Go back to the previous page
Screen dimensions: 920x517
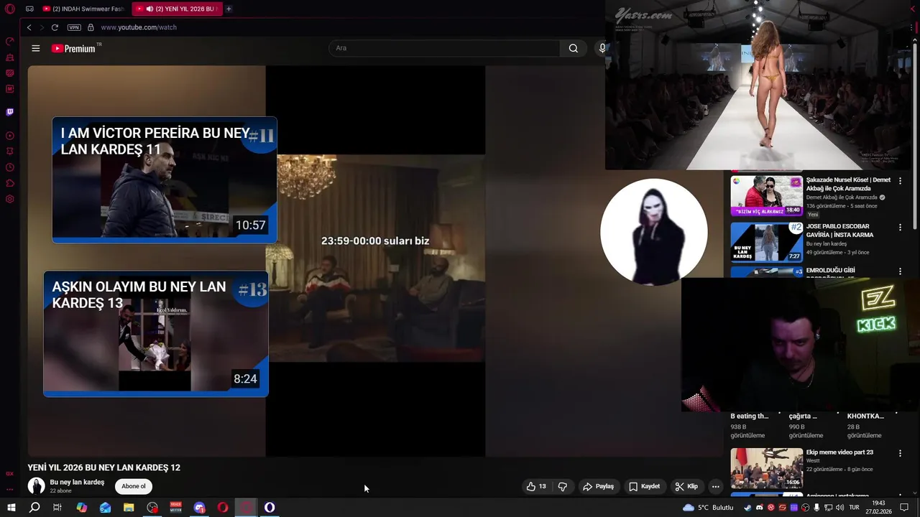coord(29,27)
